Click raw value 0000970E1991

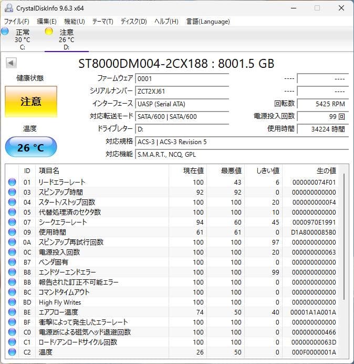(x=314, y=222)
